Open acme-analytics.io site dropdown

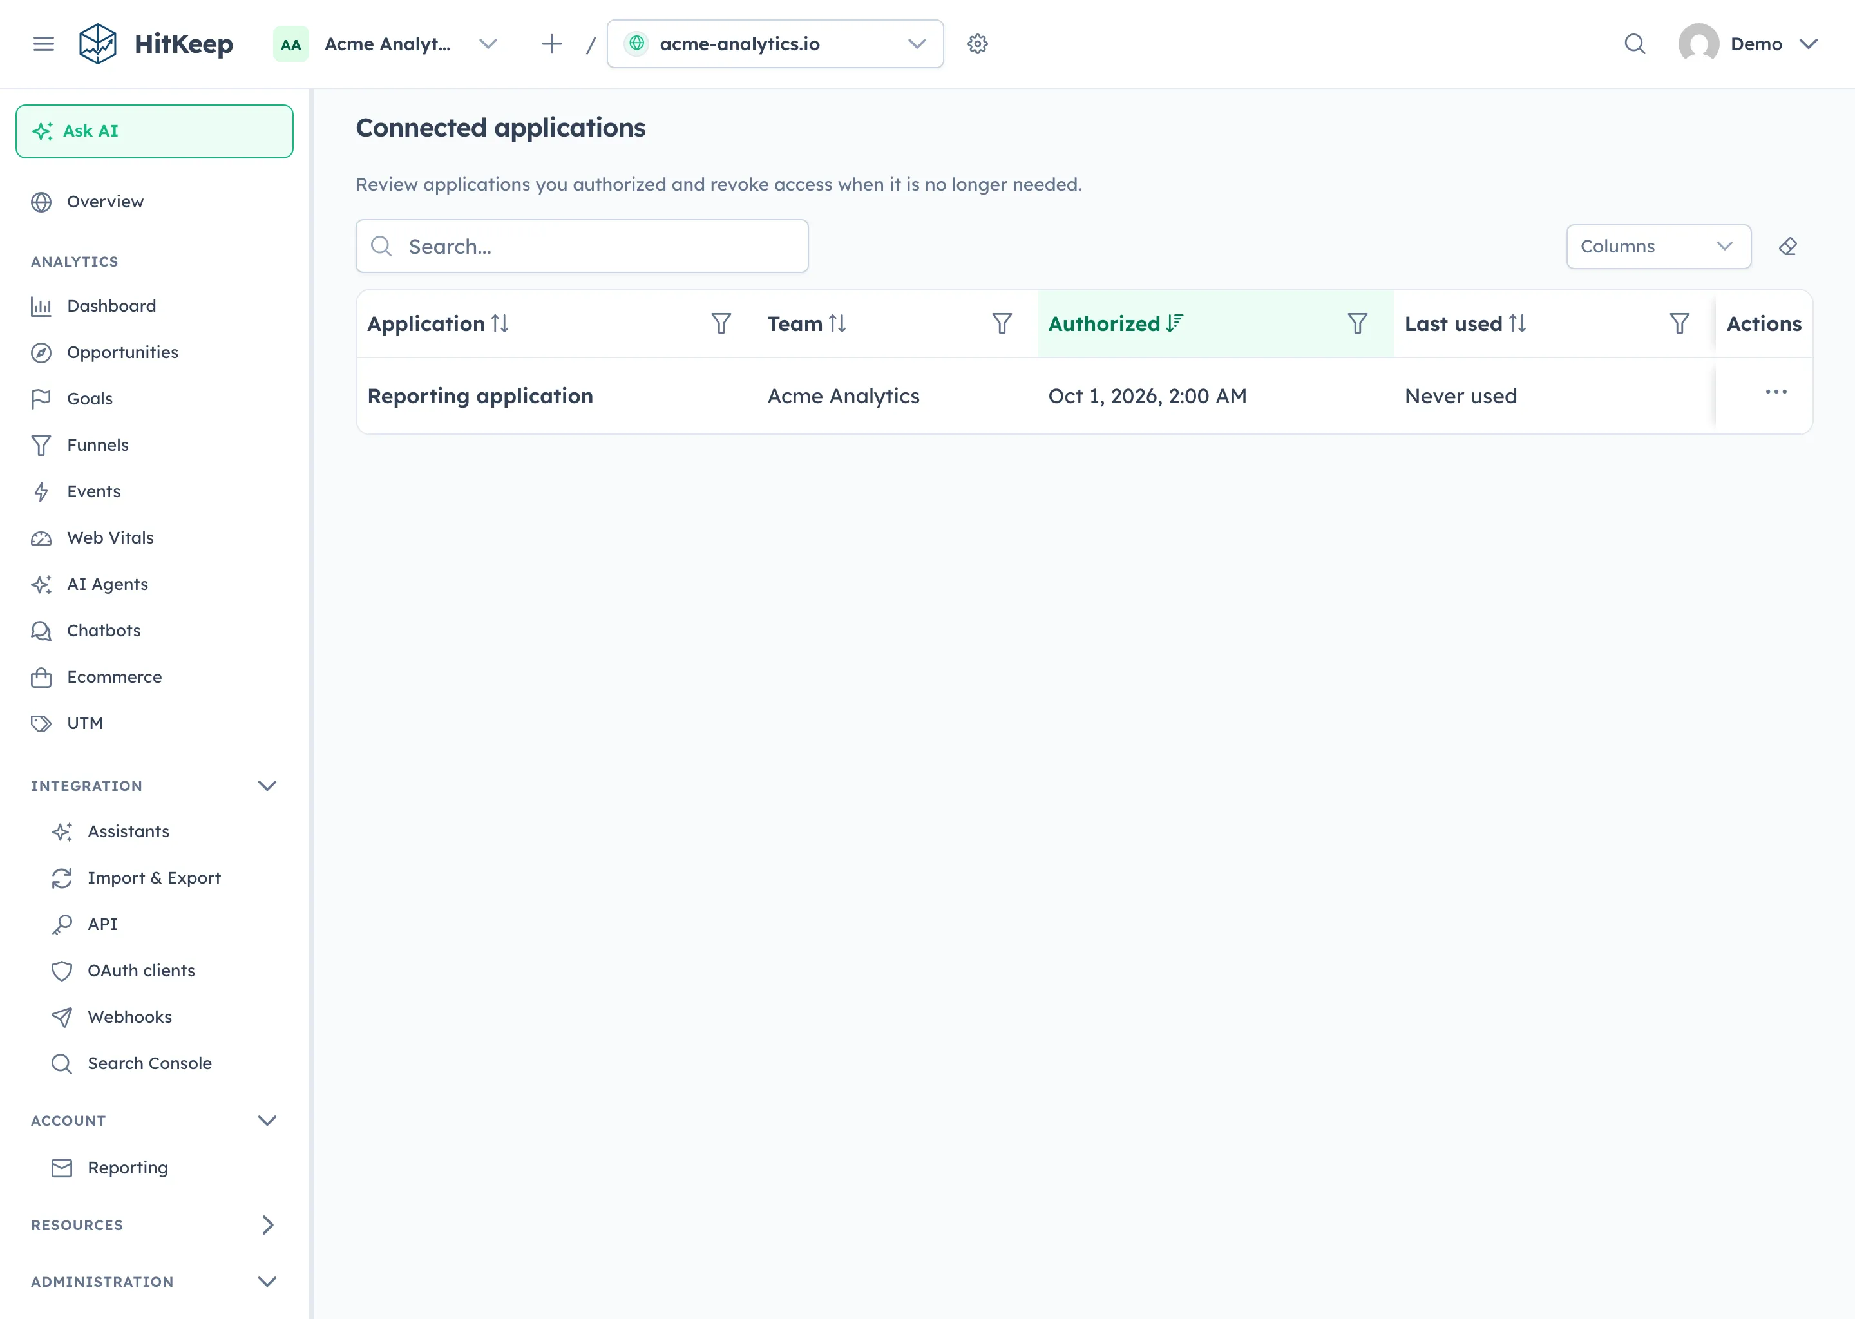[x=775, y=44]
